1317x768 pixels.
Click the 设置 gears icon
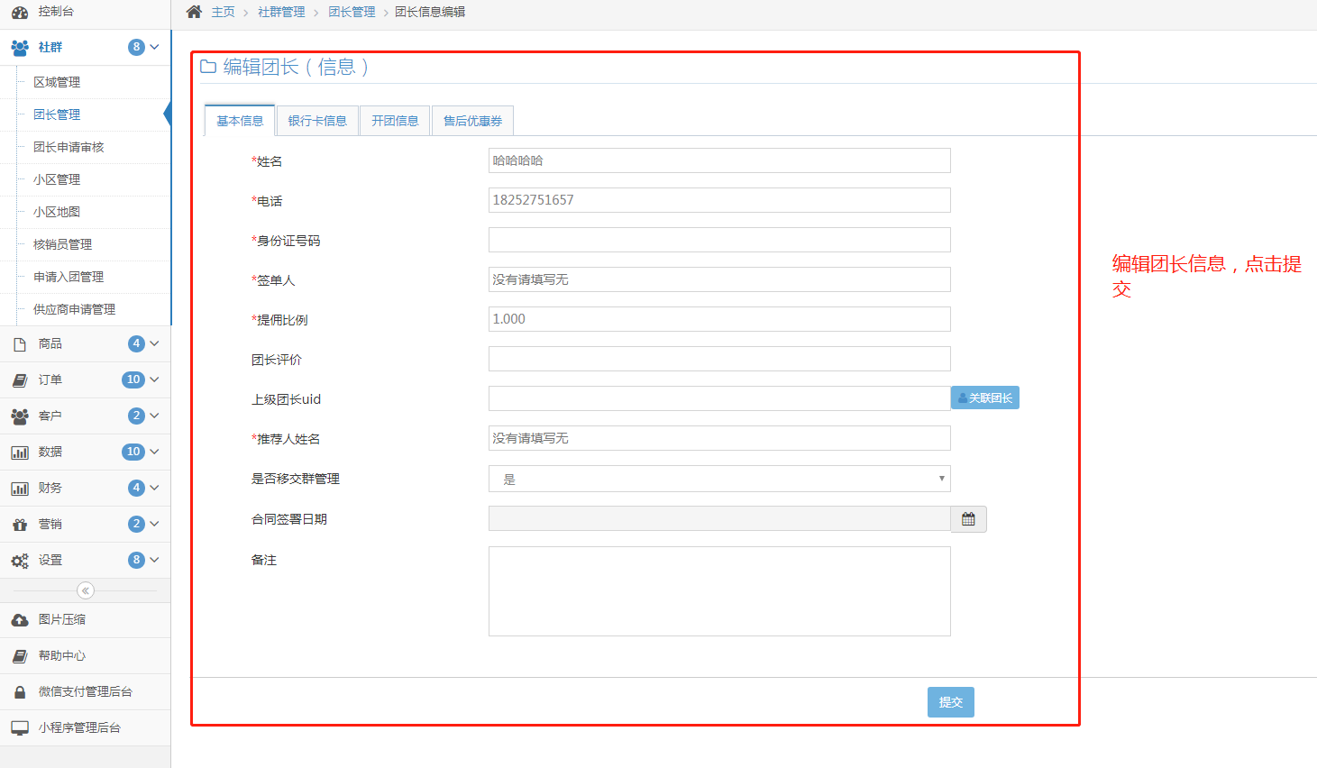click(19, 561)
